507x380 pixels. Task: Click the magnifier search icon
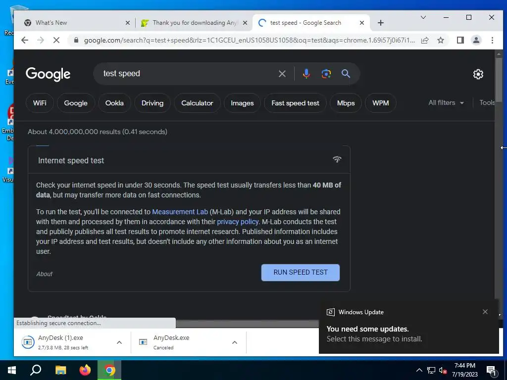click(x=346, y=74)
